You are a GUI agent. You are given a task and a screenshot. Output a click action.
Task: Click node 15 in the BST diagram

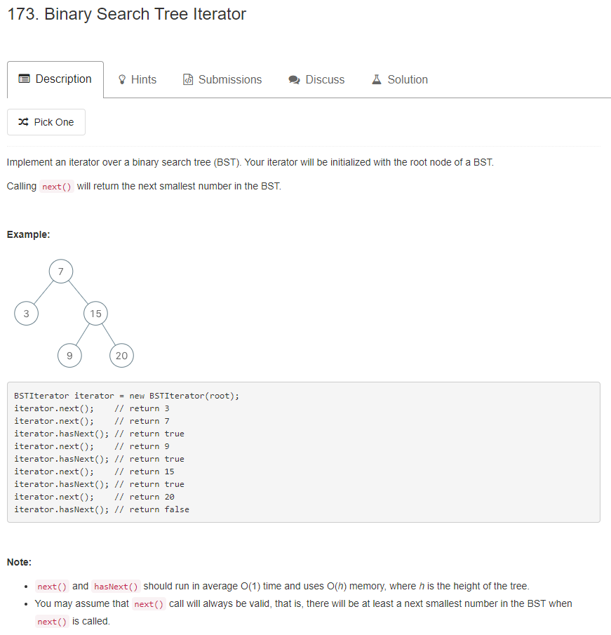(95, 313)
